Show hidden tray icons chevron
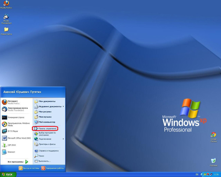This screenshot has width=221, height=177. click(202, 175)
